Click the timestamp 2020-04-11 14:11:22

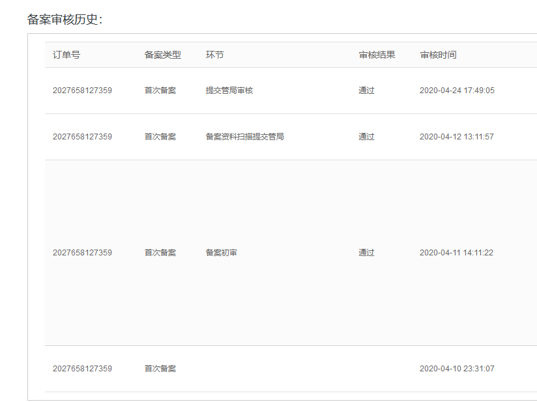point(456,253)
